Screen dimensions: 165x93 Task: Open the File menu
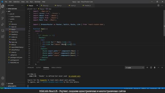tap(6, 2)
